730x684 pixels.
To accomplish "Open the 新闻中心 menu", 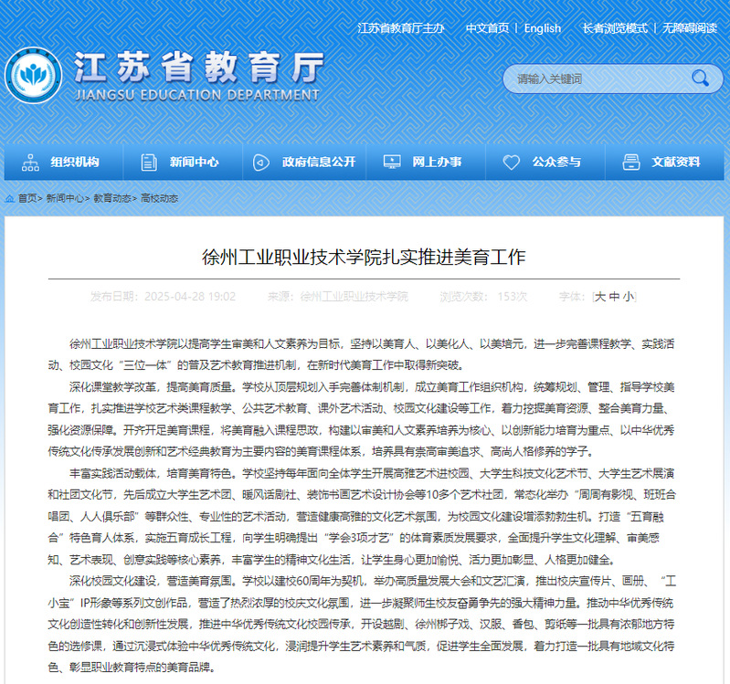I will (x=183, y=162).
